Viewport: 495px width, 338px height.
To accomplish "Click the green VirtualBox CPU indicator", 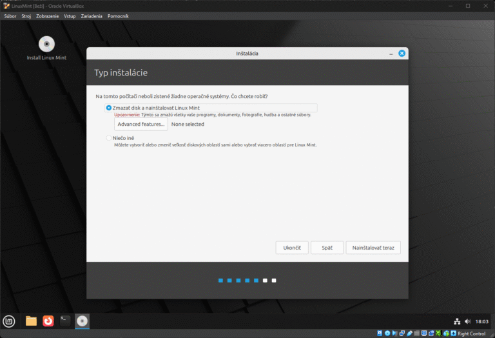I will [439, 333].
